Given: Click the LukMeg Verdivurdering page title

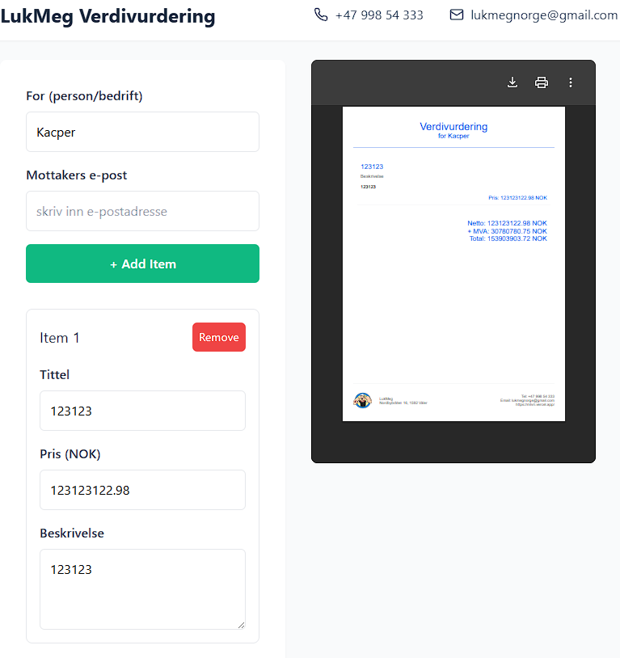Looking at the screenshot, I should [x=108, y=16].
